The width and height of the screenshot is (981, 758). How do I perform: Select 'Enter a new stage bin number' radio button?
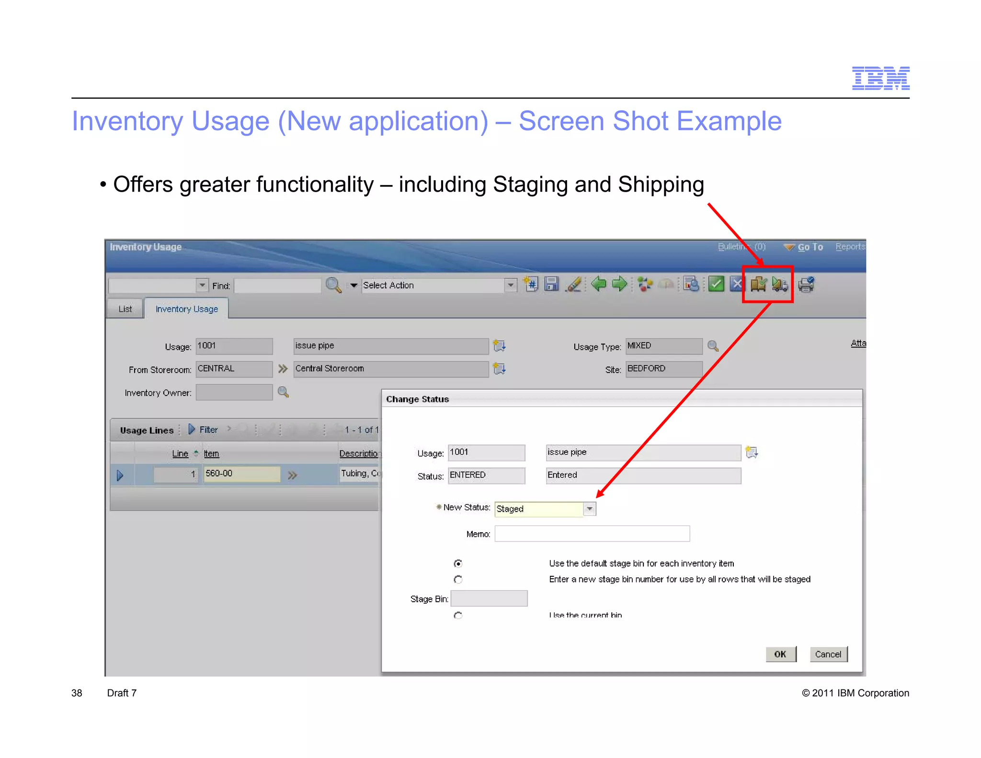point(458,579)
